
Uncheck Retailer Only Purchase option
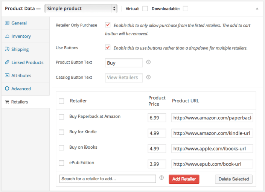point(108,25)
